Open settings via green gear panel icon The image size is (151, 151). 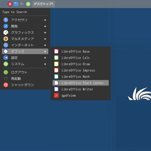coord(28,4)
